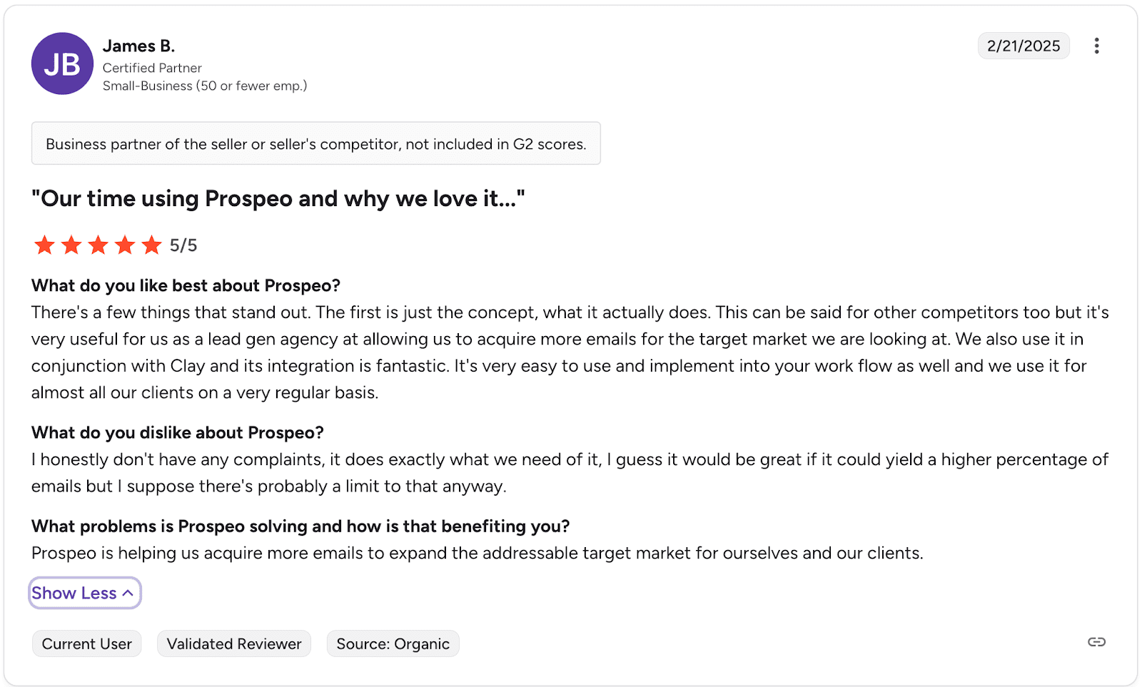1142x687 pixels.
Task: Click the 'What do you like best' heading
Action: (x=186, y=285)
